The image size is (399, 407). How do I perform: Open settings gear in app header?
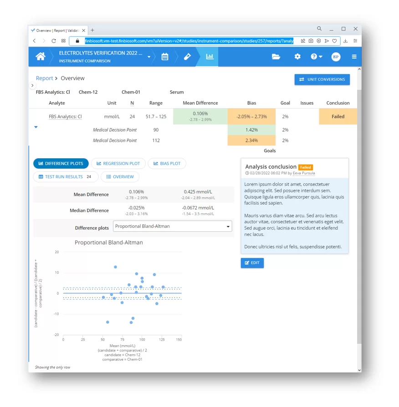click(297, 57)
